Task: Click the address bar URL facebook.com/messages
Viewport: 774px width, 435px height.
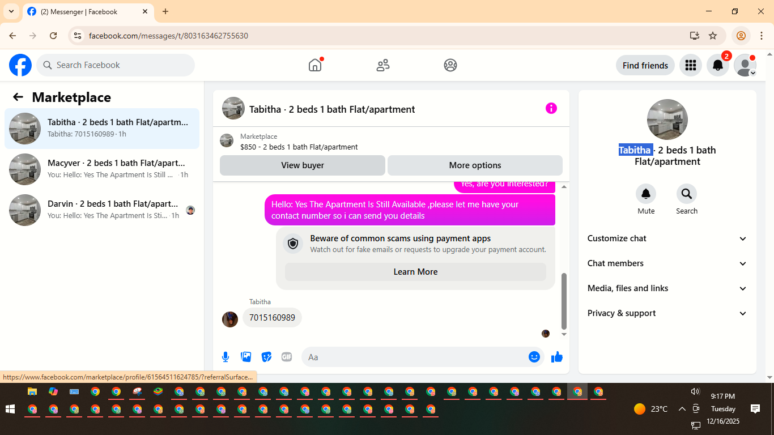Action: (x=168, y=36)
